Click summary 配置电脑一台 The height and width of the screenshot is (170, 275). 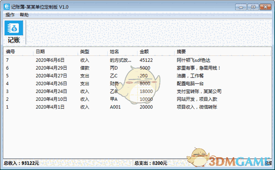tap(190, 83)
